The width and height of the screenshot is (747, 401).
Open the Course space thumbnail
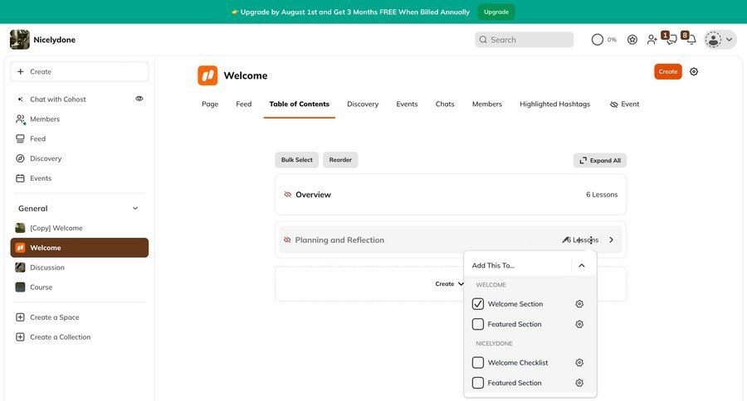[20, 287]
